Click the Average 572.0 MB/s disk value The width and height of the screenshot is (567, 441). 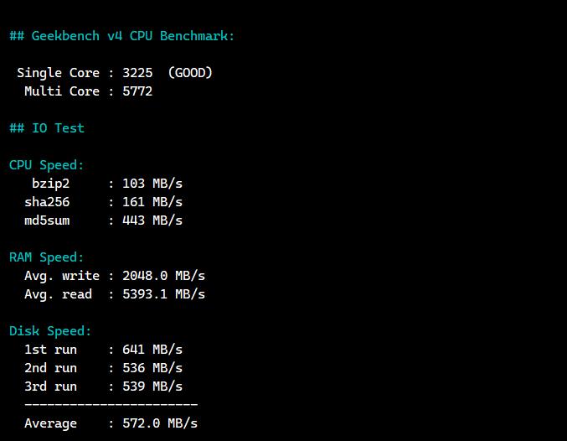(159, 423)
